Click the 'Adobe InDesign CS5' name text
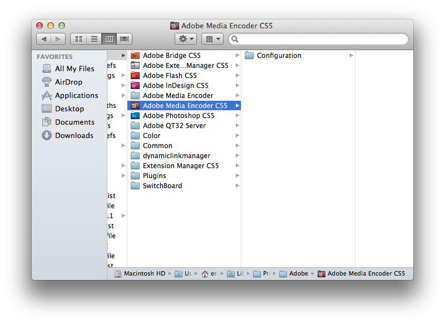 click(x=176, y=86)
